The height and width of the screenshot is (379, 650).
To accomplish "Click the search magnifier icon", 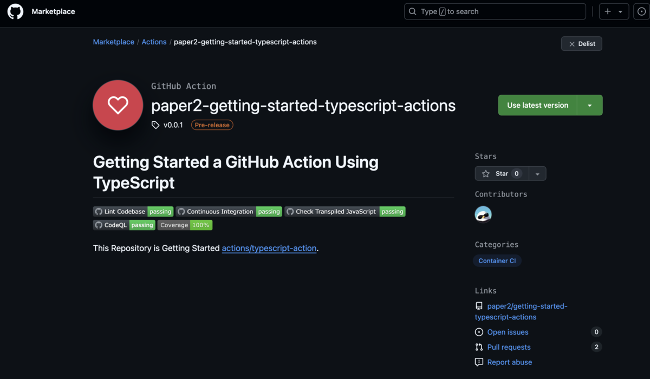I will 413,11.
